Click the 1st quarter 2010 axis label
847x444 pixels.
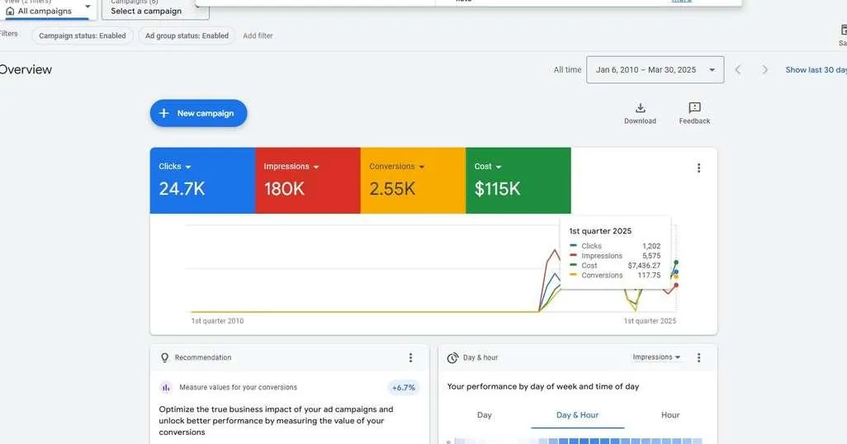[x=217, y=321]
